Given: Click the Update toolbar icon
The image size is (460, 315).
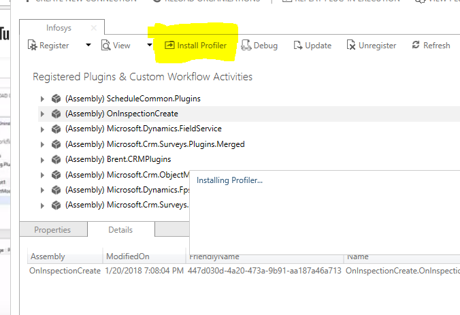Looking at the screenshot, I should coord(298,46).
